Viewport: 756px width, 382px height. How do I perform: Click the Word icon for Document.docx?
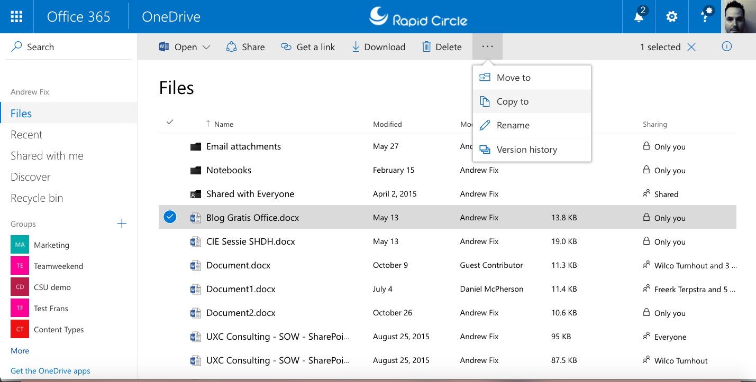(x=196, y=265)
